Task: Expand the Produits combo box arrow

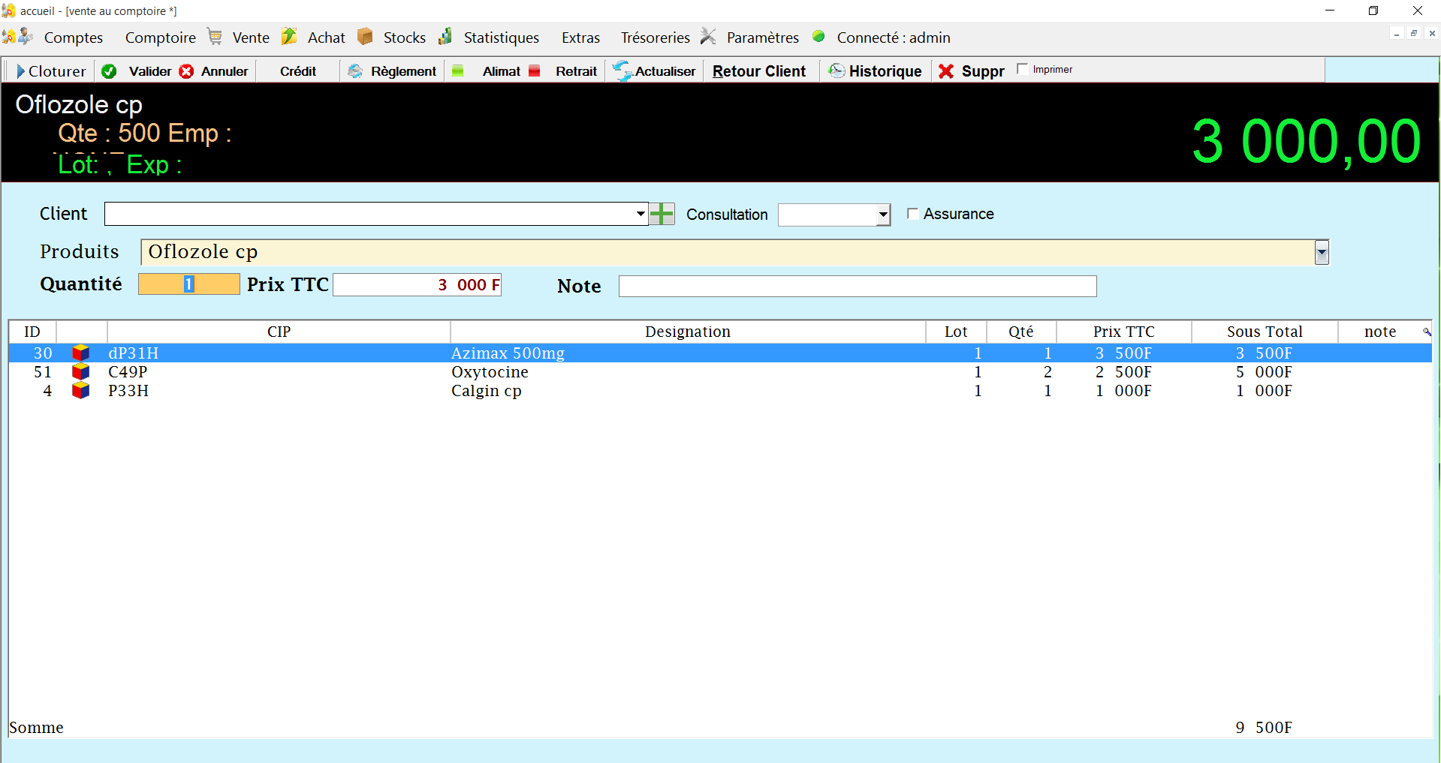Action: [x=1322, y=253]
